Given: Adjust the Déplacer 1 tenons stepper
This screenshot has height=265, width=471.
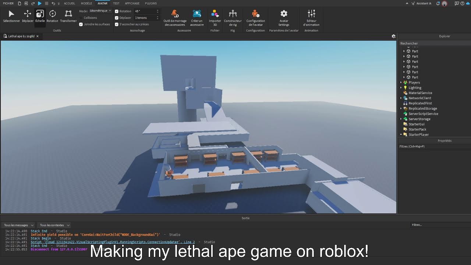Looking at the screenshot, I should coord(157,18).
